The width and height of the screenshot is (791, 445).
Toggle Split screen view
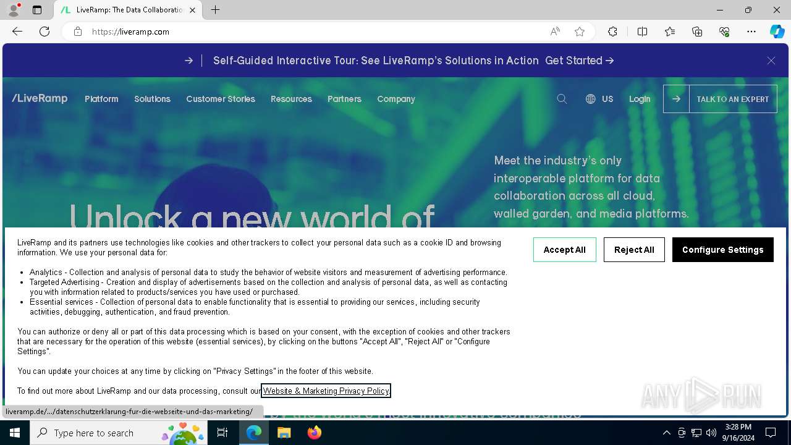coord(642,32)
